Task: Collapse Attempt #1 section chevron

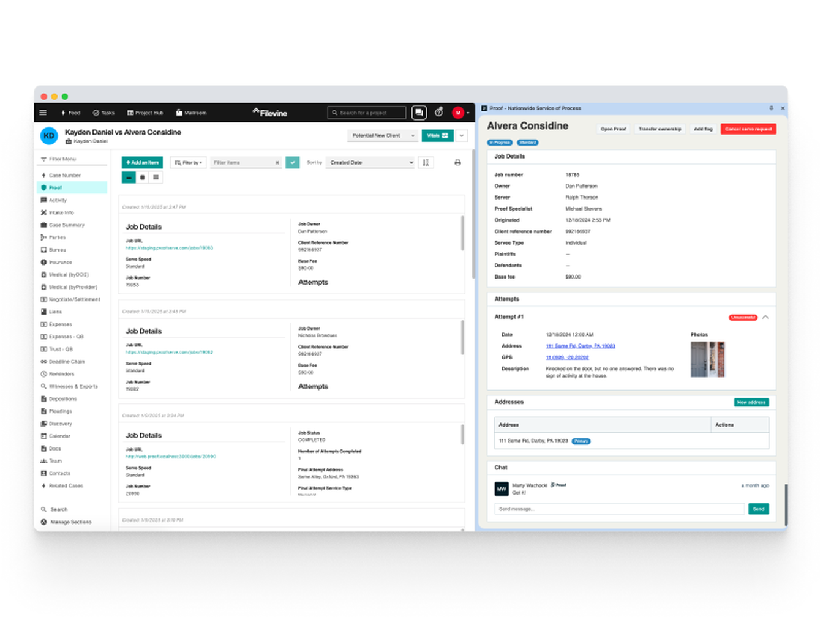Action: click(x=765, y=317)
